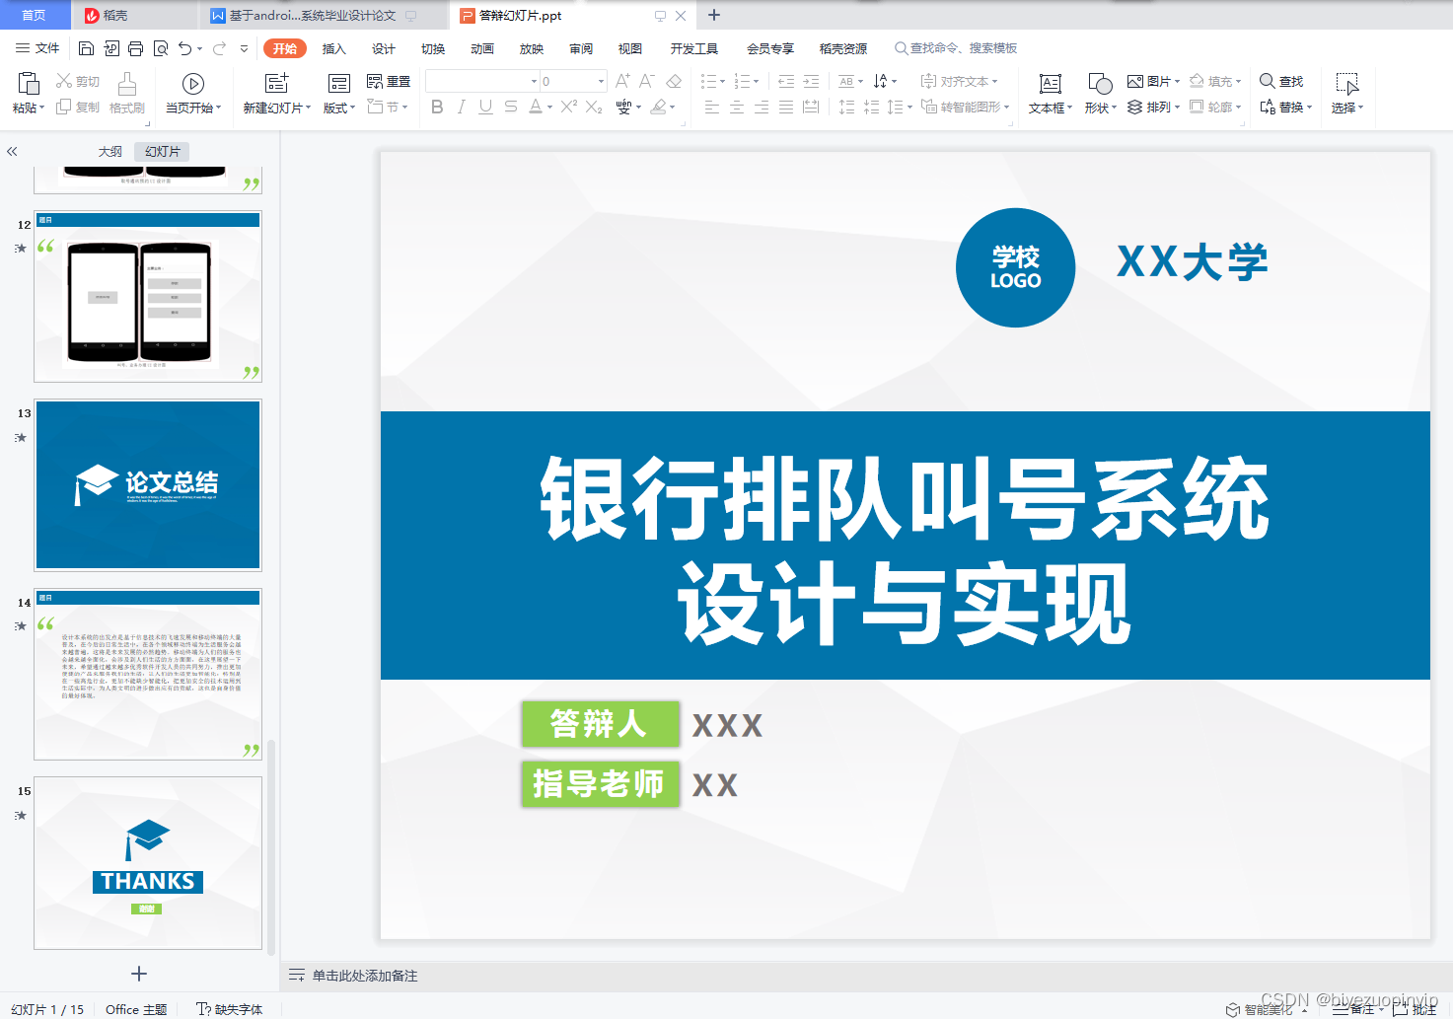
Task: Toggle Superscript X² formatting
Action: click(569, 107)
